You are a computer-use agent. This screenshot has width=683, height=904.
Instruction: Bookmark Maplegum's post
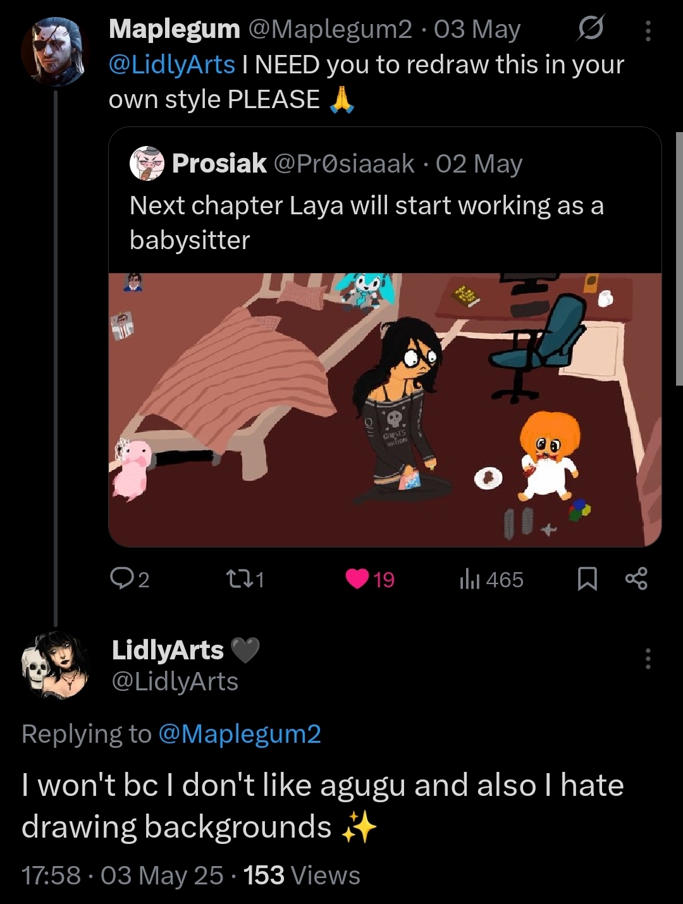(x=588, y=579)
